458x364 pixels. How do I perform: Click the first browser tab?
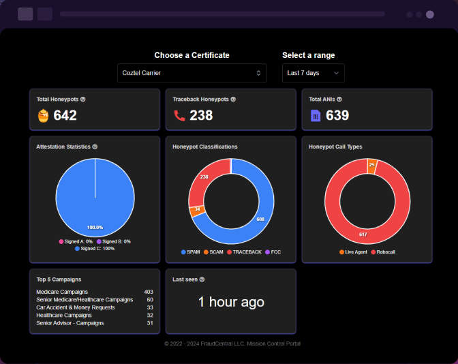[x=25, y=14]
